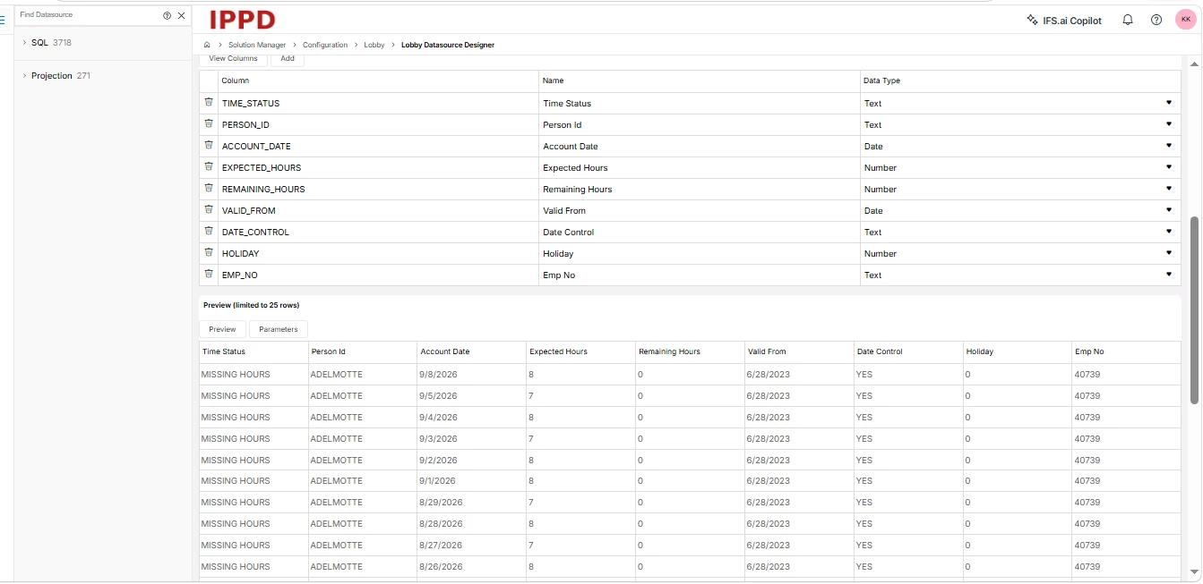
Task: Open the notifications bell
Action: (x=1128, y=20)
